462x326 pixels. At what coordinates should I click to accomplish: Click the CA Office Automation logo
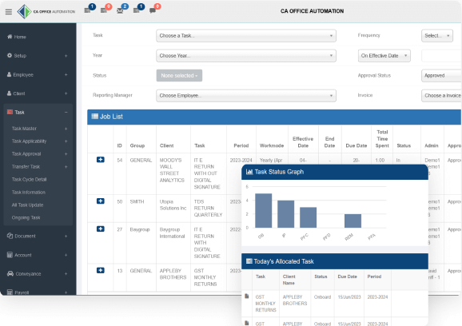point(46,12)
